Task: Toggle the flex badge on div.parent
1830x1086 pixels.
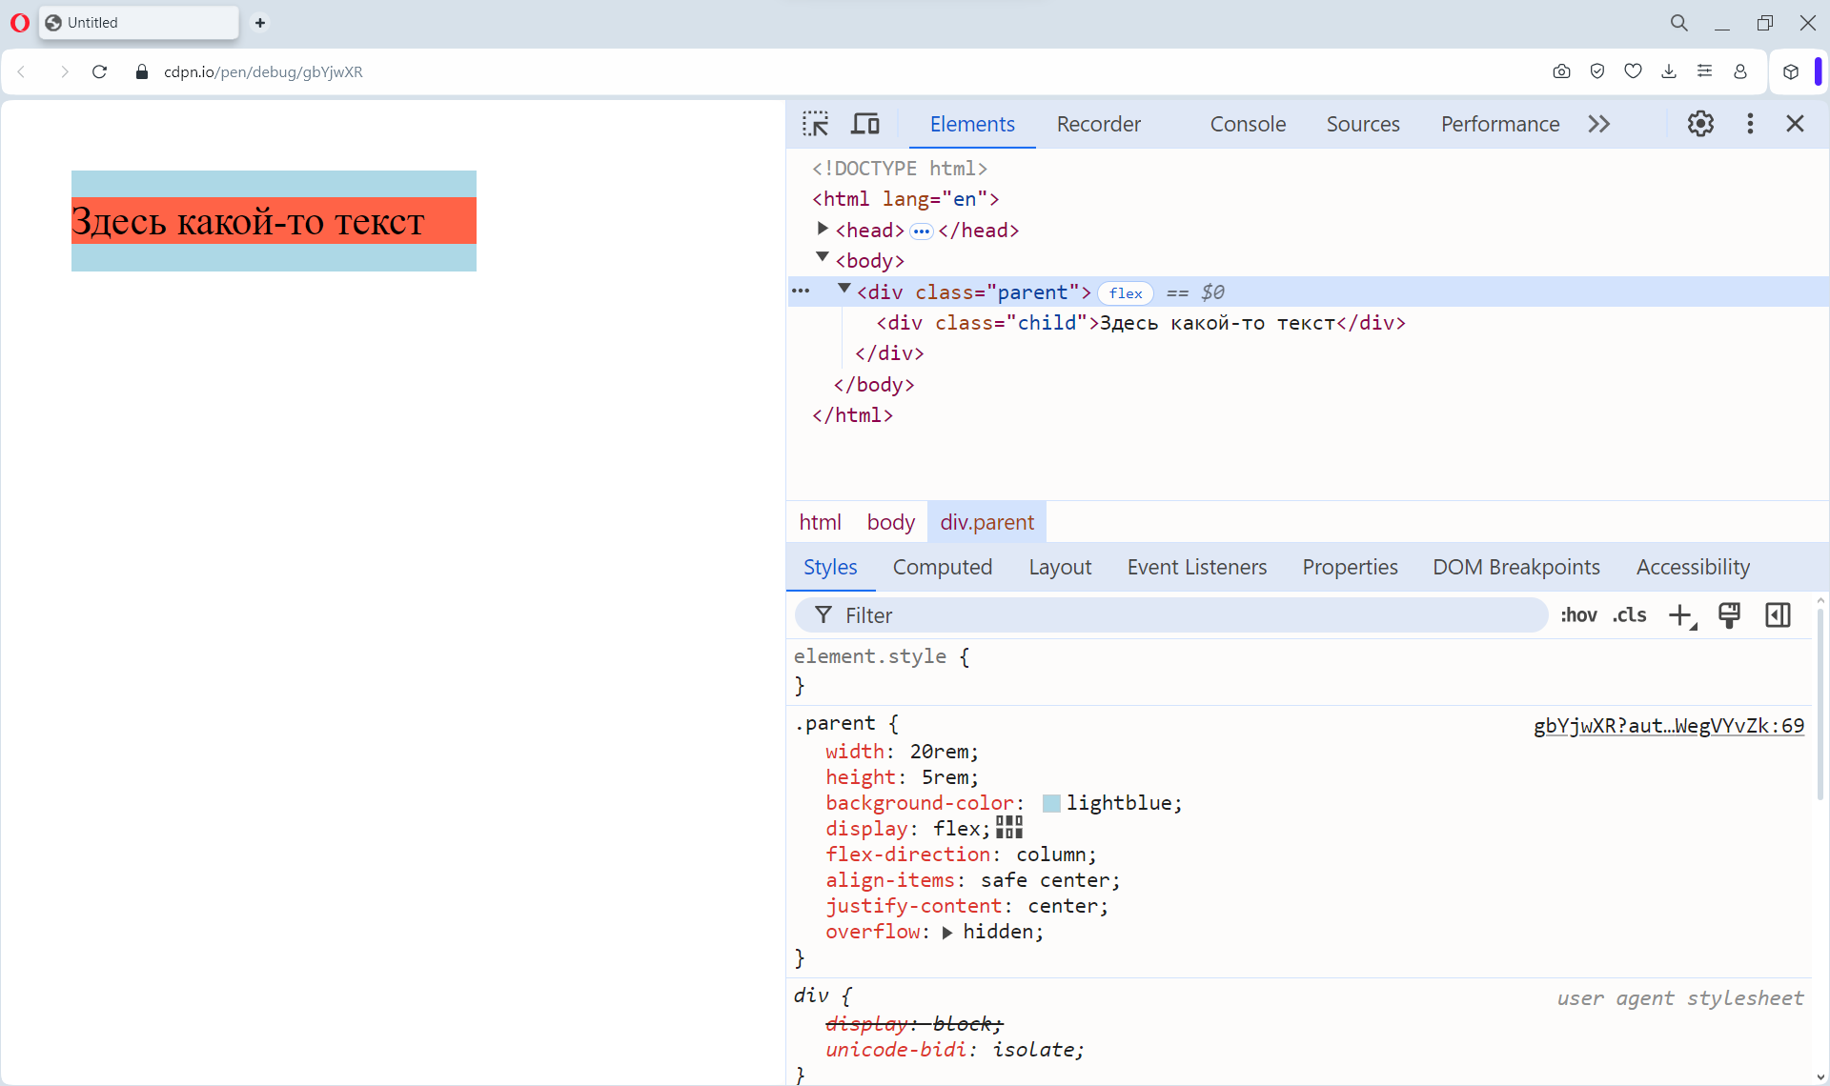Action: 1126,292
